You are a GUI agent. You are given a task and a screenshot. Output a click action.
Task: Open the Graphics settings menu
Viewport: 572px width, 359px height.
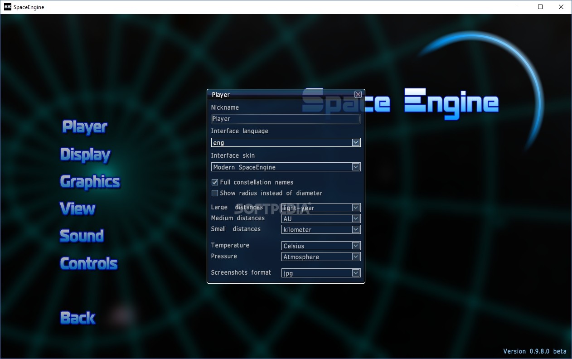[x=90, y=182]
